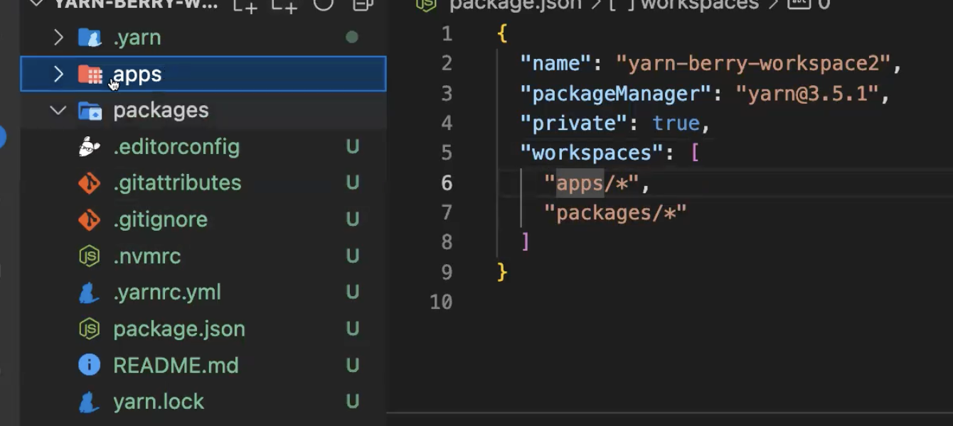Click the .nvmrc Node.js icon
The height and width of the screenshot is (426, 953).
pos(89,256)
